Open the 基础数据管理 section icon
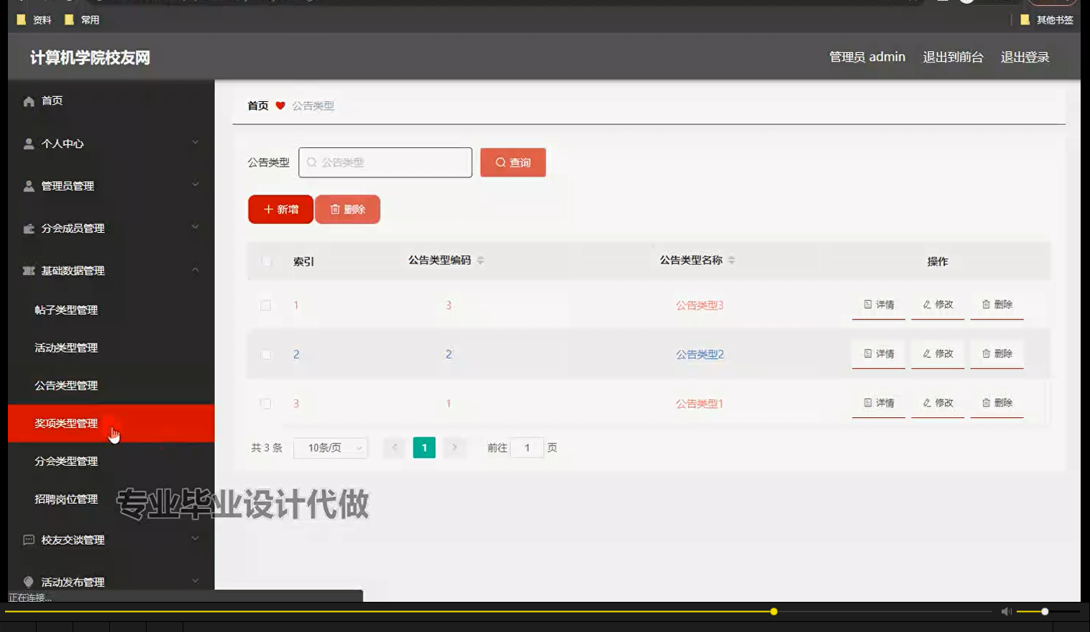 (x=27, y=270)
